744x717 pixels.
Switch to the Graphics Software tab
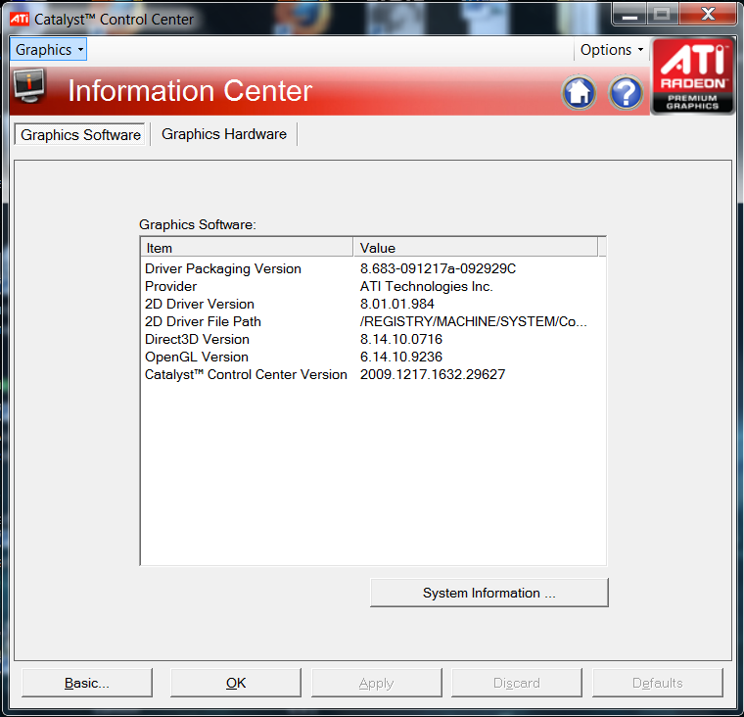80,135
